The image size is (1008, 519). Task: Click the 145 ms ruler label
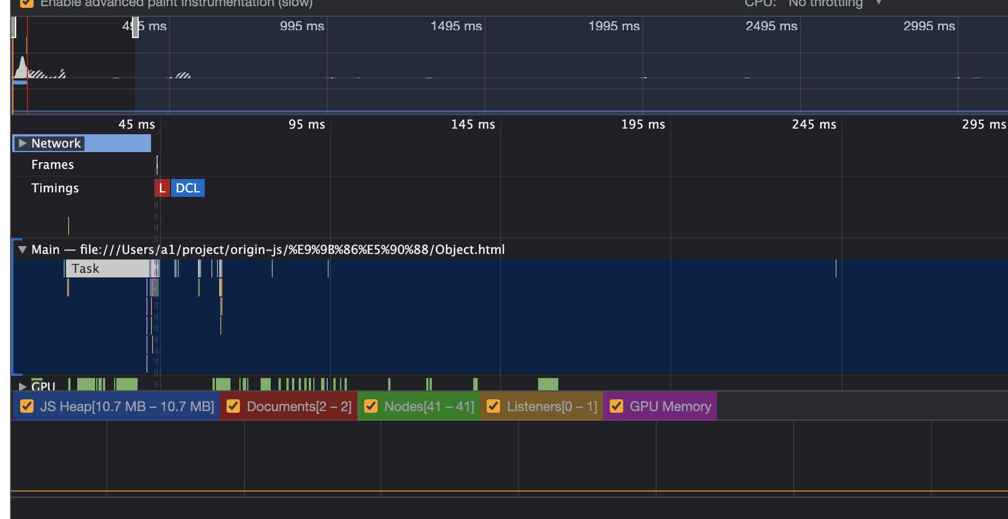(x=473, y=124)
